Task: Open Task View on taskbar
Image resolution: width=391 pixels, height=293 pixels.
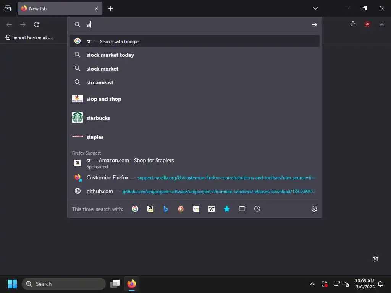Action: click(115, 284)
